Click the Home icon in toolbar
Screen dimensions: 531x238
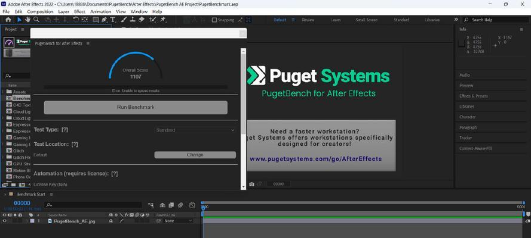(8, 20)
